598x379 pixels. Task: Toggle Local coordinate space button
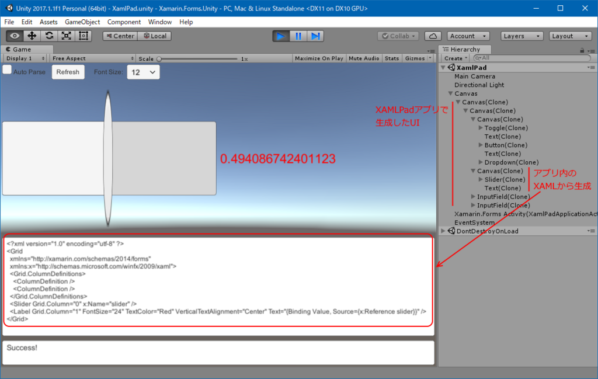coord(154,36)
